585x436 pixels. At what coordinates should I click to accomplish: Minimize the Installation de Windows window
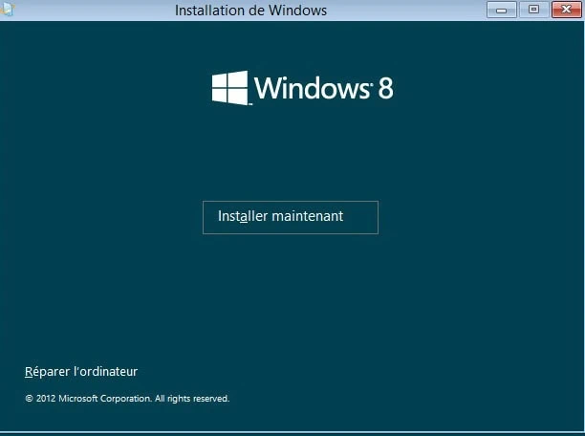point(501,10)
